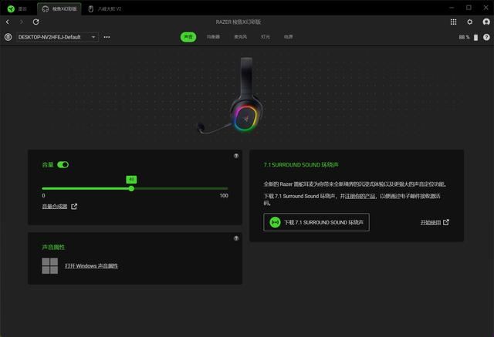Switch to the Equalizer (均衡器) tab
This screenshot has height=337, width=494.
[x=213, y=37]
